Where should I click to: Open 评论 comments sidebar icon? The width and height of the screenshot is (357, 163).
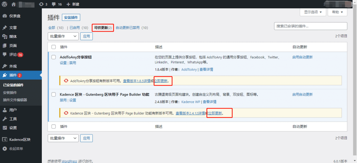tap(5, 55)
